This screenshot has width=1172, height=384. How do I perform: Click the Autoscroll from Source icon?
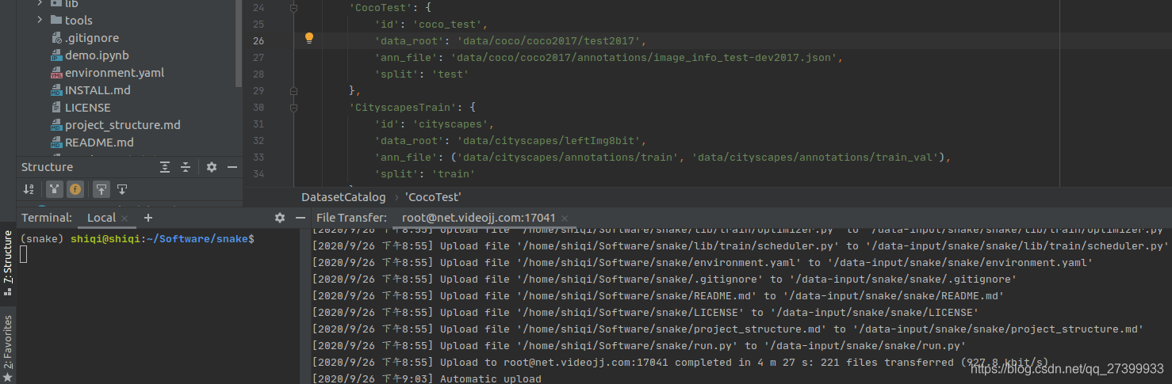tap(122, 189)
